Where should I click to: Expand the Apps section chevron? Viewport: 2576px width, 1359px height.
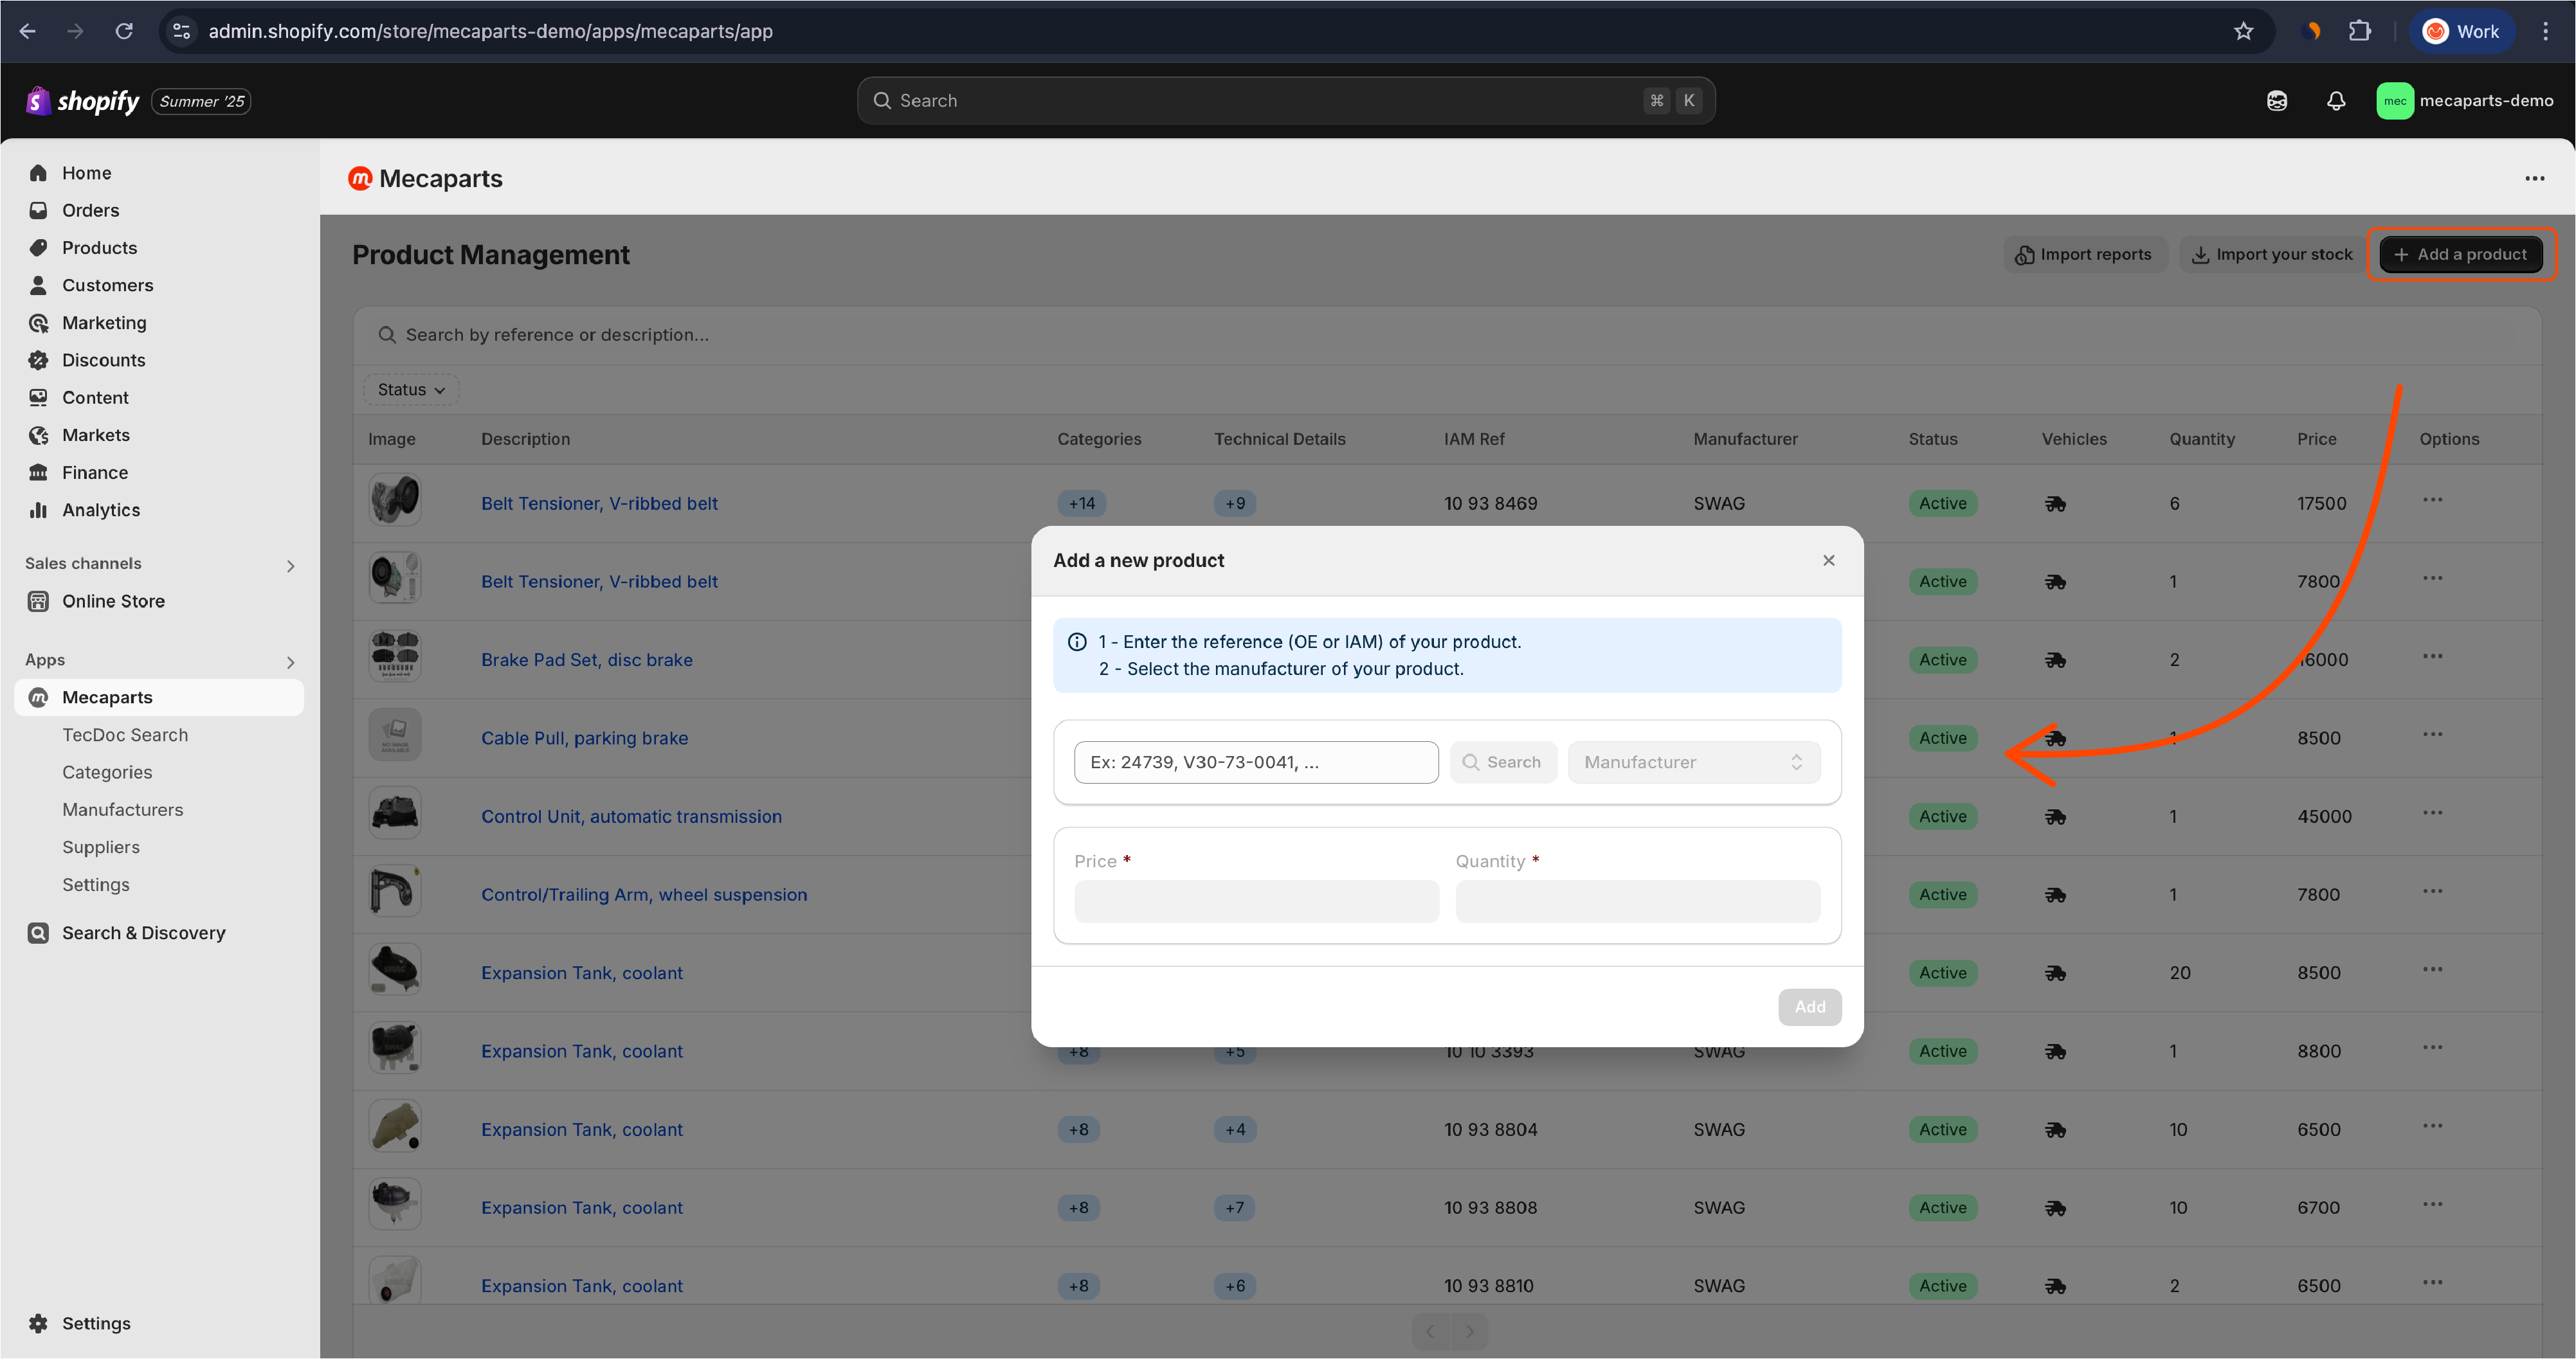click(290, 662)
